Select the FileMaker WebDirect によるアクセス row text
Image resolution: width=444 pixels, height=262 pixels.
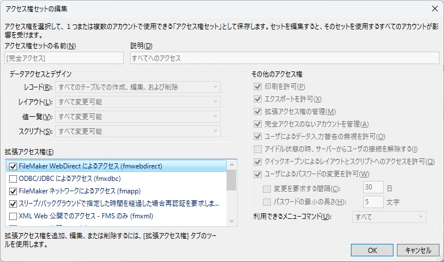pos(90,166)
